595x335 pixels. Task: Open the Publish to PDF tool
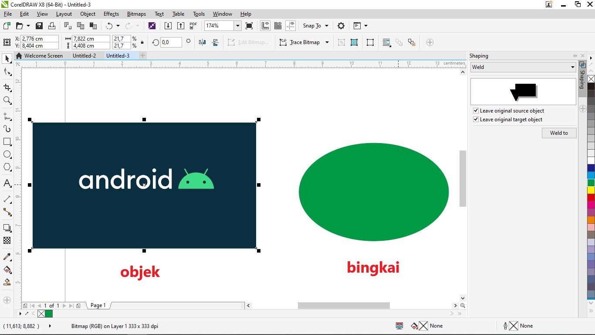click(193, 26)
